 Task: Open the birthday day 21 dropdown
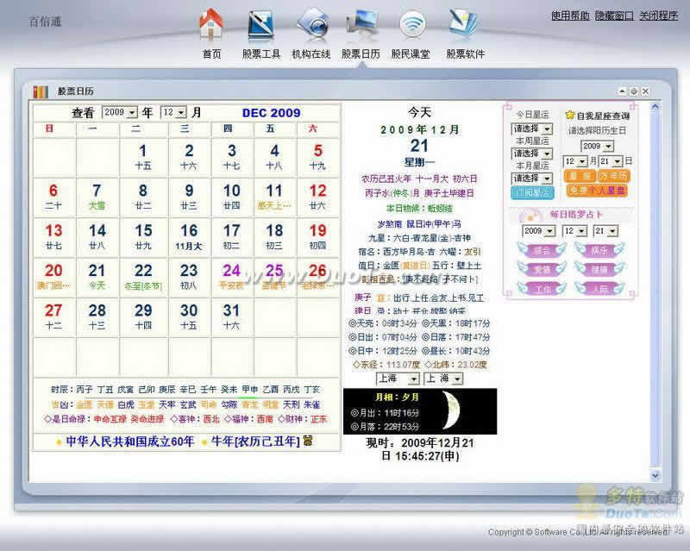coord(611,161)
